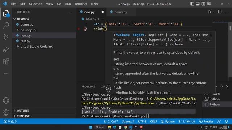Change end of line CRLF setting
The height and width of the screenshot is (130, 232).
point(153,121)
